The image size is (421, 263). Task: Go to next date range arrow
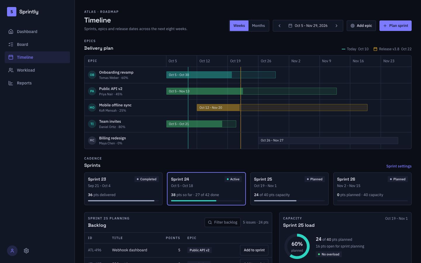337,26
